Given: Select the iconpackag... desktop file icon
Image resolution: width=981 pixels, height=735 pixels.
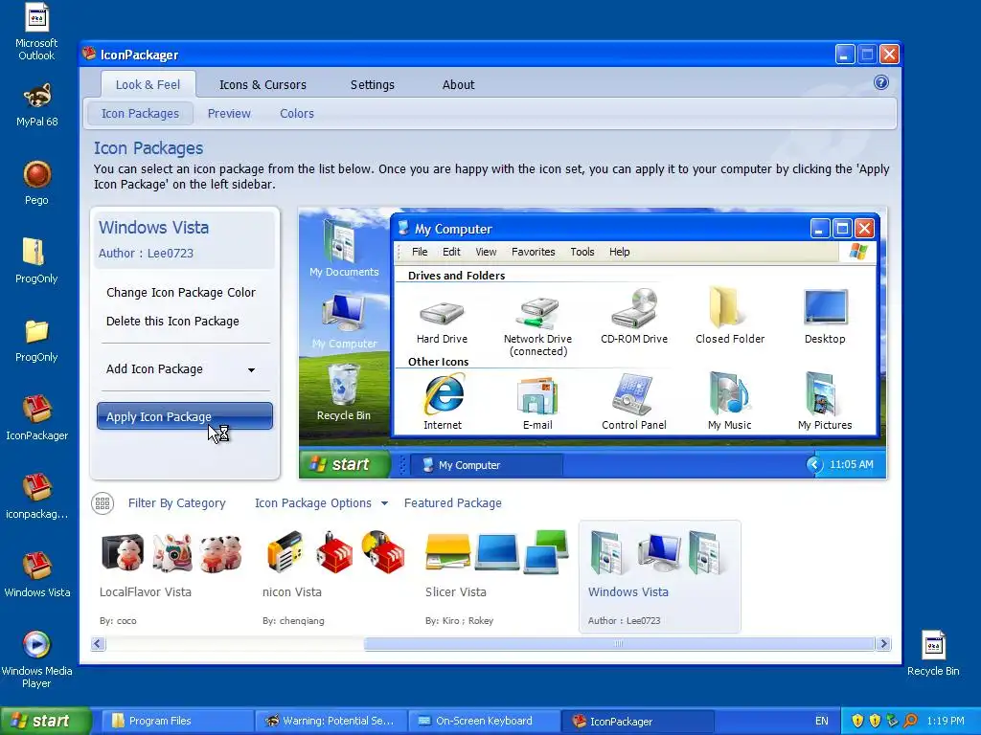Looking at the screenshot, I should (36, 497).
